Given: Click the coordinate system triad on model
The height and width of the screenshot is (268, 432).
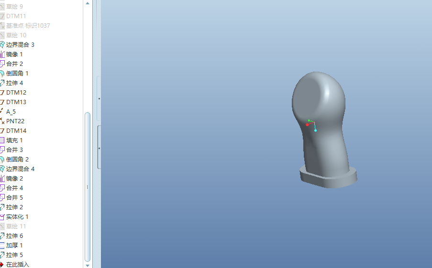Looking at the screenshot, I should tap(311, 125).
